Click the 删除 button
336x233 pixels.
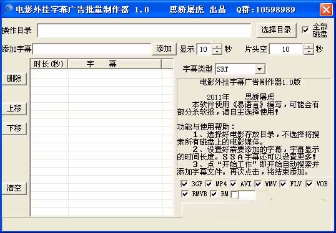14,78
